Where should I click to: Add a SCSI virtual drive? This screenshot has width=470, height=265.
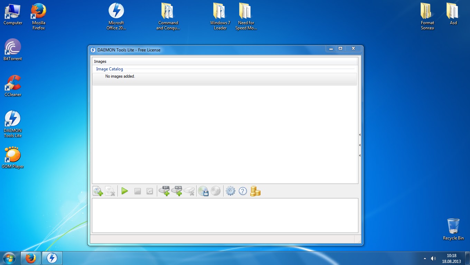[177, 191]
